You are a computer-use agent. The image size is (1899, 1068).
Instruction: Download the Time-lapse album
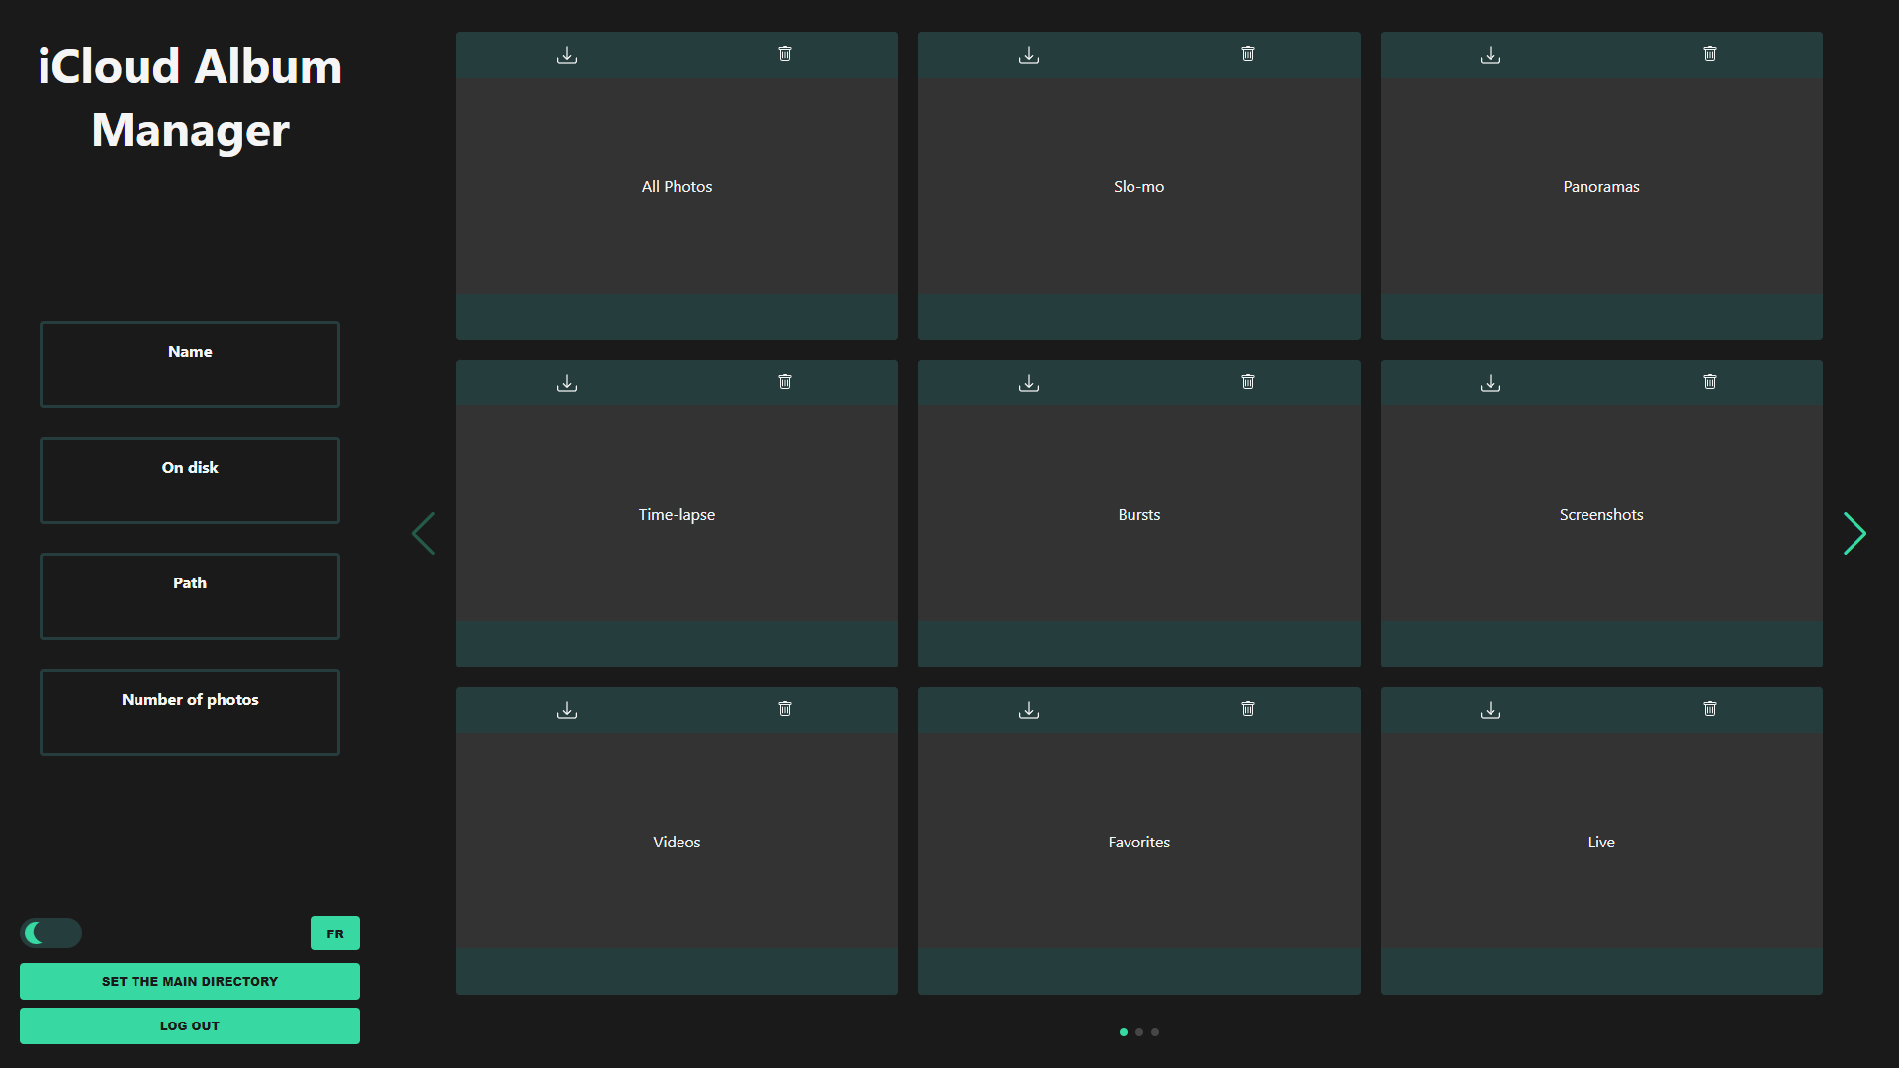(567, 383)
